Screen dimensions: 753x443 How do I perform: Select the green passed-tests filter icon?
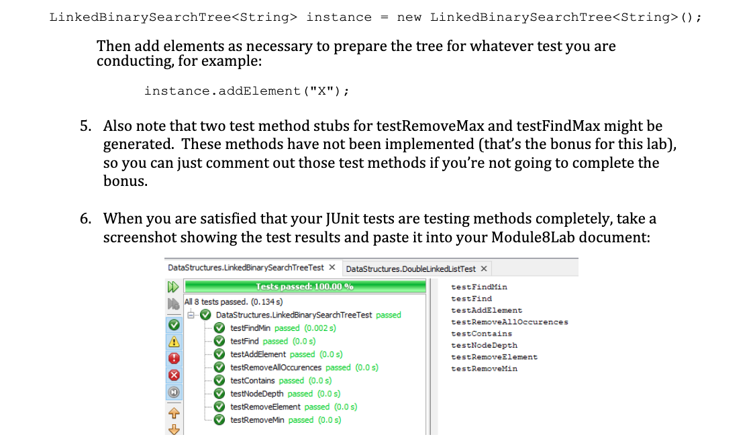[x=174, y=325]
